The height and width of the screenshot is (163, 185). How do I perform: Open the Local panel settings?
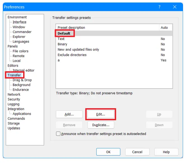(17, 61)
